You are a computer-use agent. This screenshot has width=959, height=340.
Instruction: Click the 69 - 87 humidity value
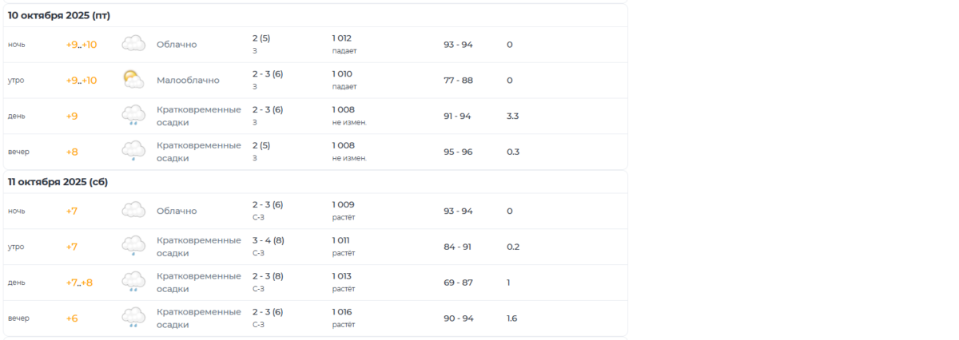[458, 283]
